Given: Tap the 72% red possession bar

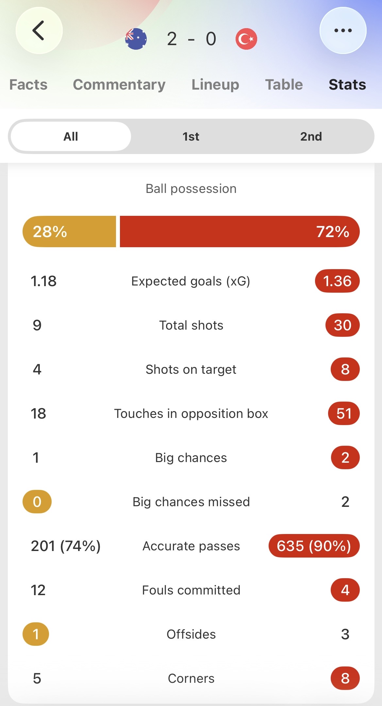Looking at the screenshot, I should click(x=240, y=232).
